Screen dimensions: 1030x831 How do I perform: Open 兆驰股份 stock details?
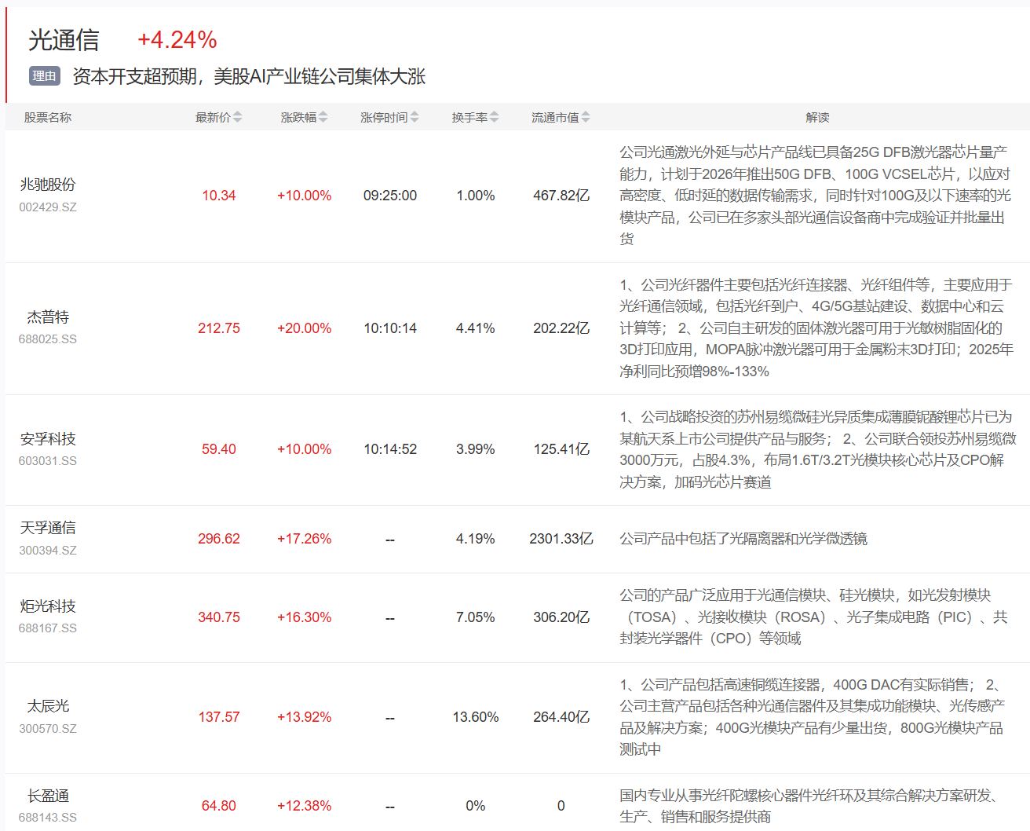click(48, 185)
